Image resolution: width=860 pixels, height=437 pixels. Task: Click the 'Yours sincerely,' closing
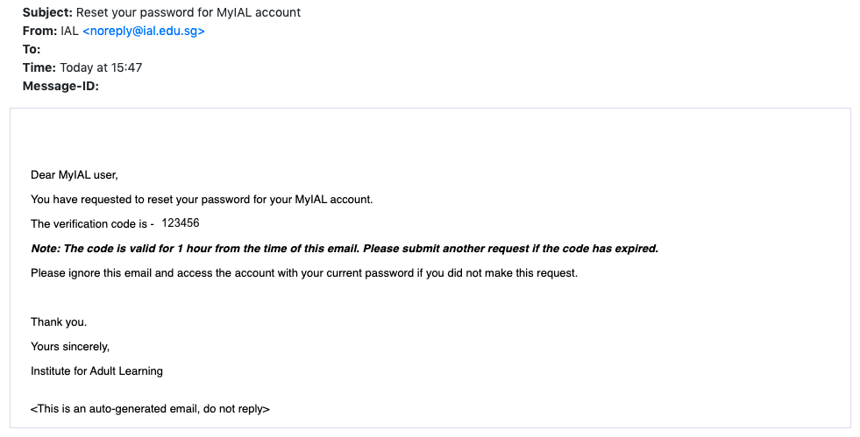coord(70,347)
